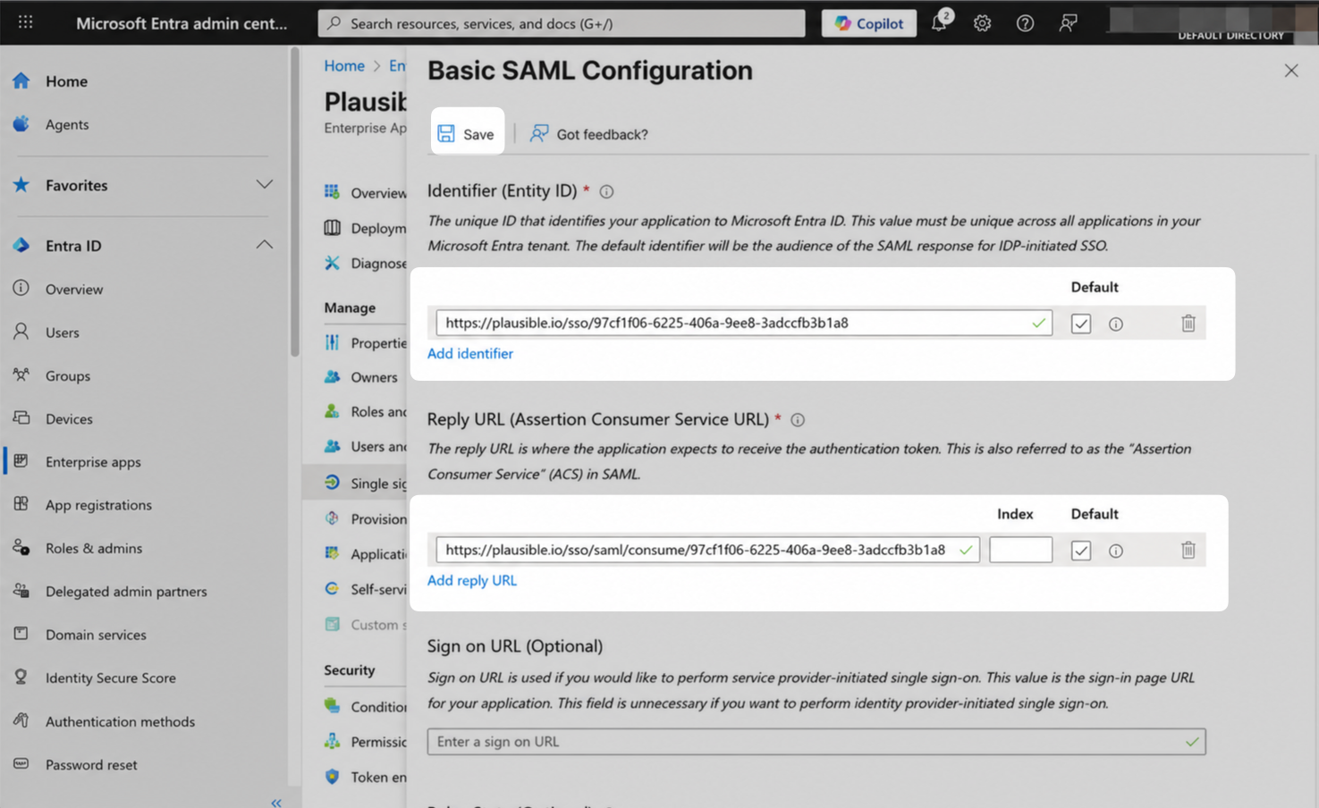The height and width of the screenshot is (808, 1319).
Task: Go to Home in sidebar
Action: pos(67,81)
